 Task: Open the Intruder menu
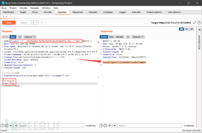[x=23, y=8]
